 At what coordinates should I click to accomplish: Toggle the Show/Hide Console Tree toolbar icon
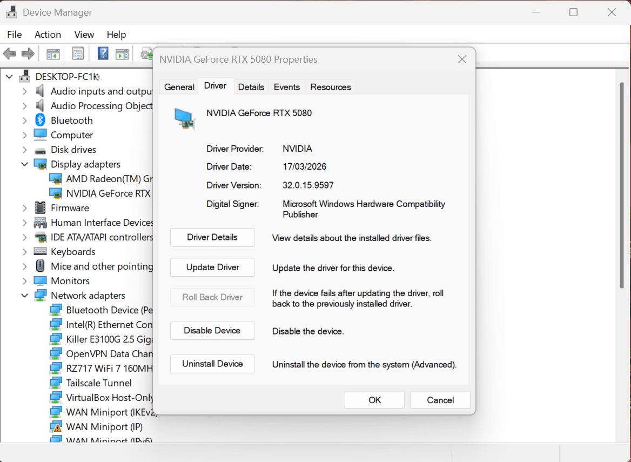[53, 53]
